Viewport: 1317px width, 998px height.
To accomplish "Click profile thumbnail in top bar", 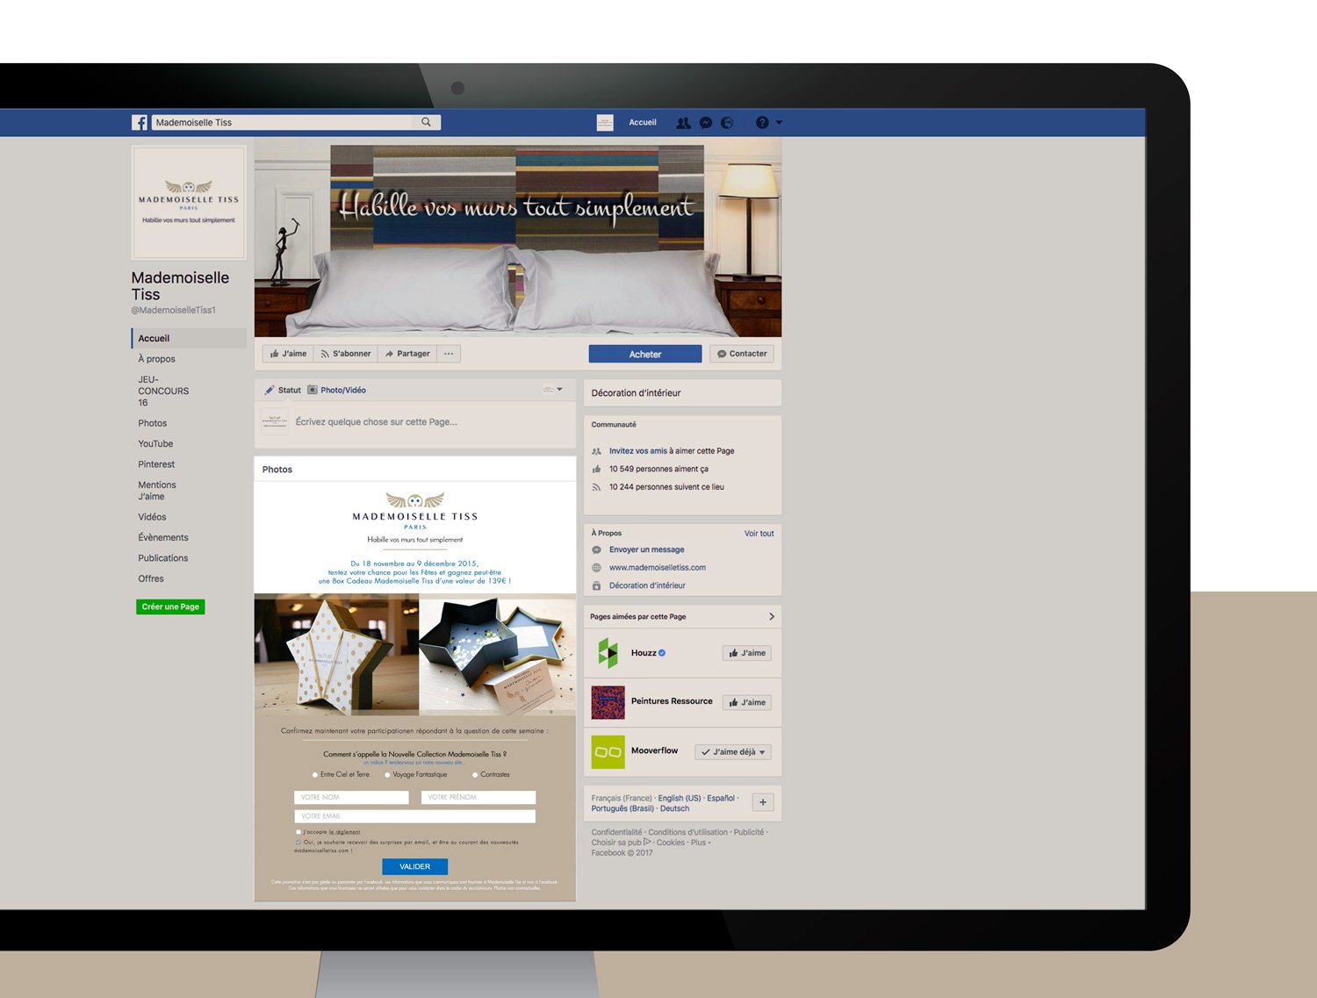I will (605, 123).
